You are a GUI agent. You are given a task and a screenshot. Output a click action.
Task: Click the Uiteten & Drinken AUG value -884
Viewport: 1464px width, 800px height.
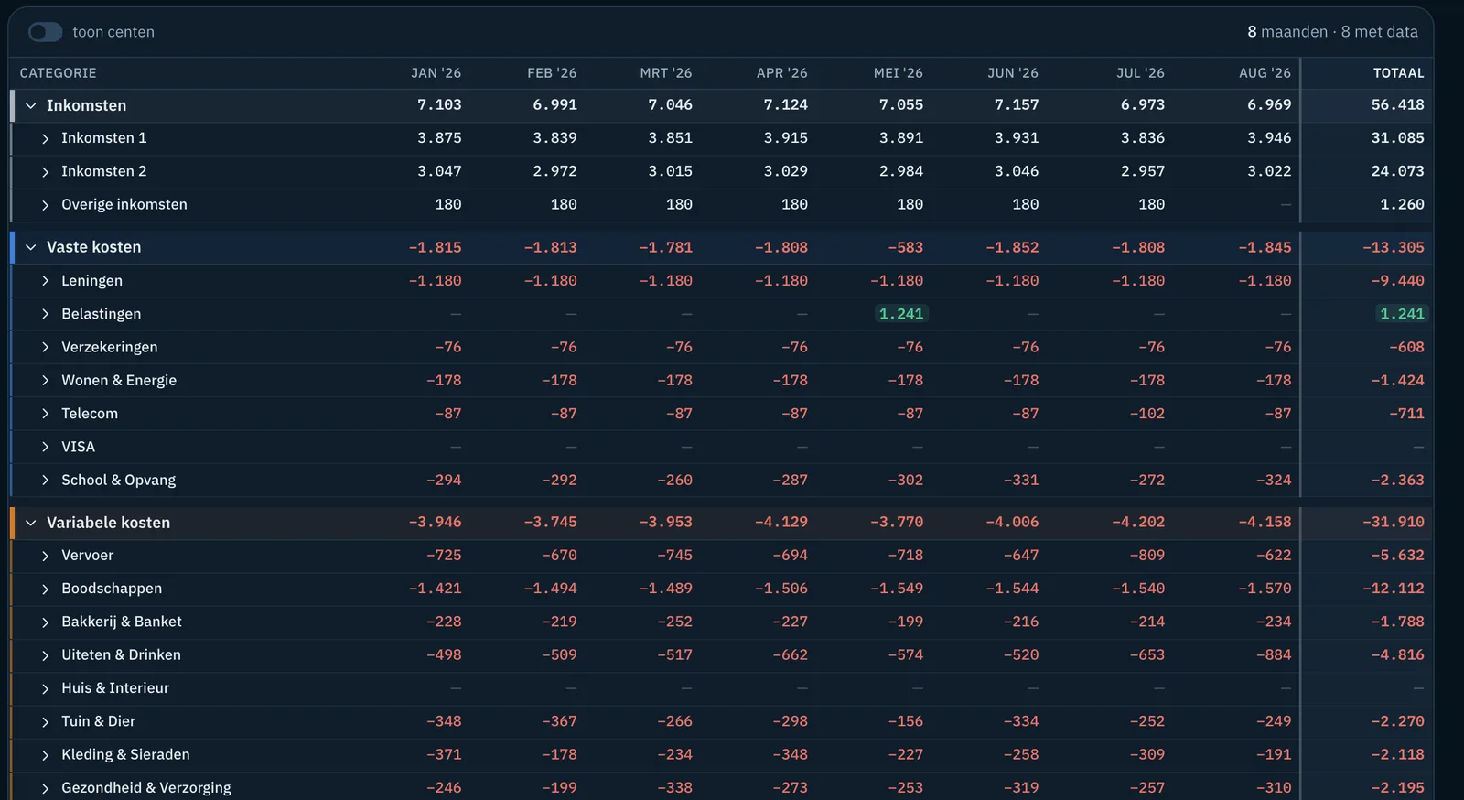1273,655
